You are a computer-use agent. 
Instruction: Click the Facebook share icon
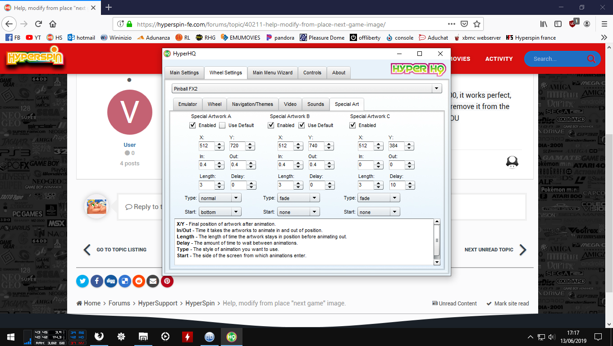96,282
